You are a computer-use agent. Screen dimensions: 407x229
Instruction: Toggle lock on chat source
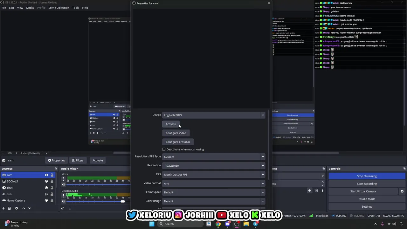[x=52, y=188]
